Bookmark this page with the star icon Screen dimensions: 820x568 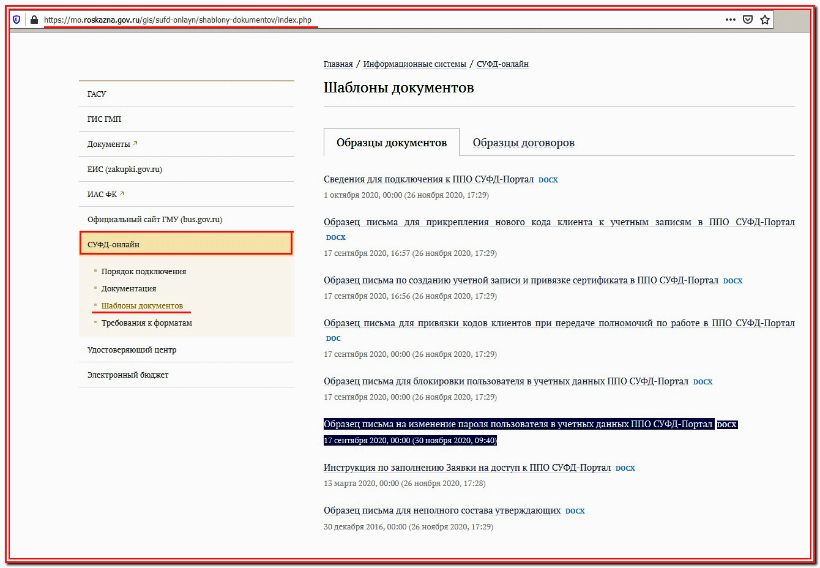point(764,20)
